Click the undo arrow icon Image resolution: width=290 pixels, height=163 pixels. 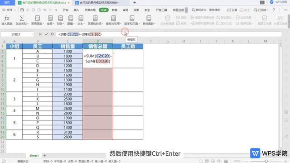click(45, 10)
